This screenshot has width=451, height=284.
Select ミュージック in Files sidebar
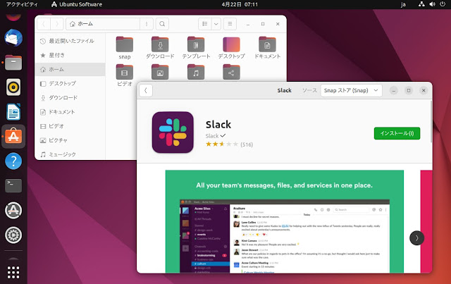click(x=70, y=154)
